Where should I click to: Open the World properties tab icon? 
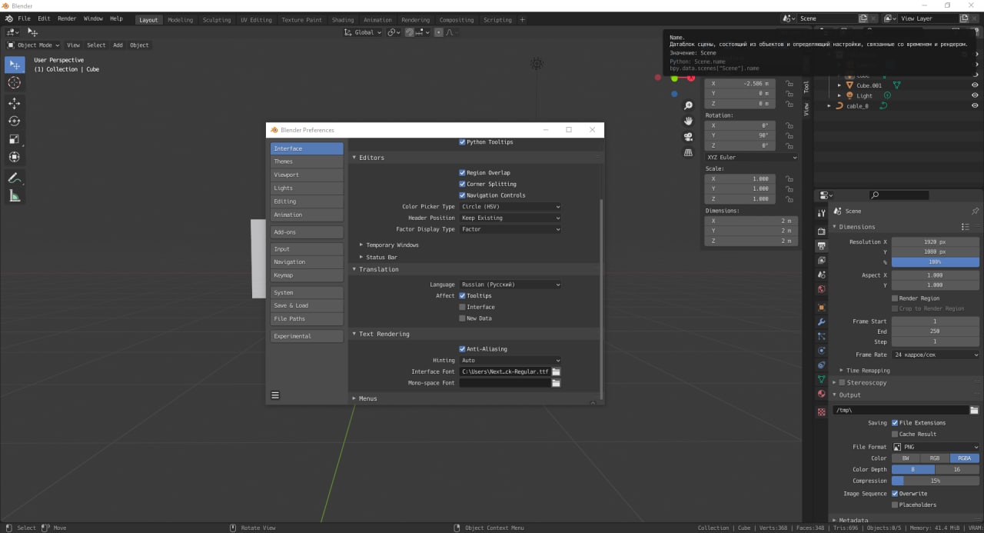click(821, 289)
